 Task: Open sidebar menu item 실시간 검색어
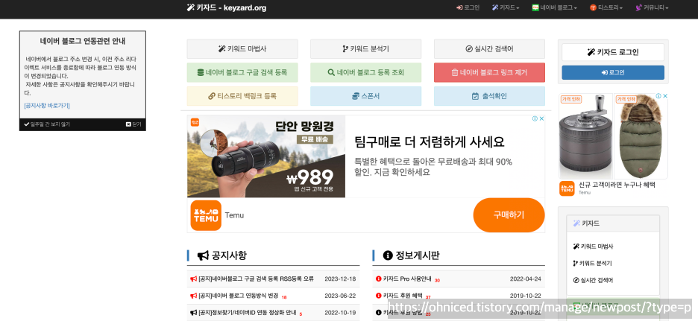(x=593, y=280)
